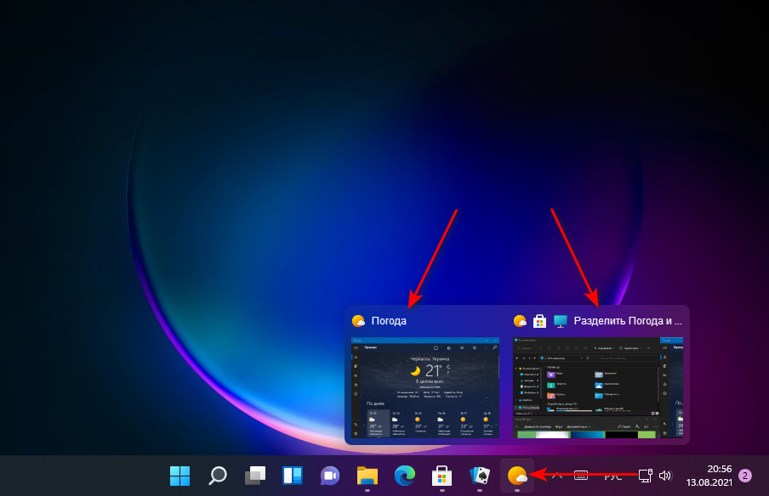769x496 pixels.
Task: Open Microsoft Store from the taskbar
Action: [441, 476]
